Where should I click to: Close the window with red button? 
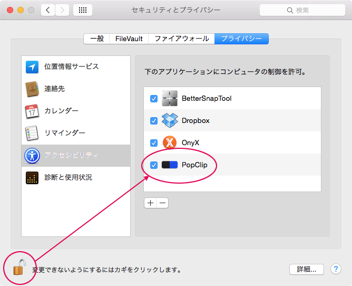click(10, 10)
